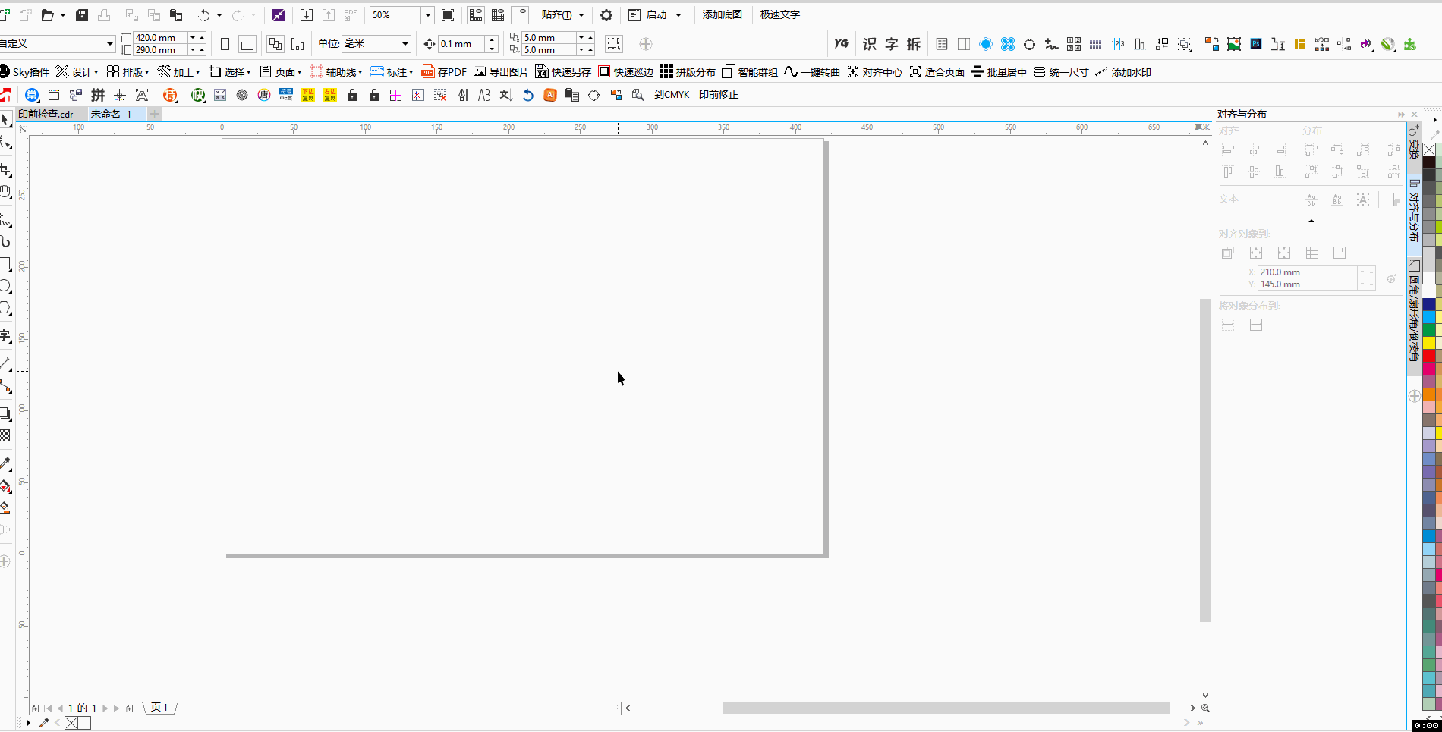Click the page width 420.0 mm field
This screenshot has height=732, width=1442.
159,37
